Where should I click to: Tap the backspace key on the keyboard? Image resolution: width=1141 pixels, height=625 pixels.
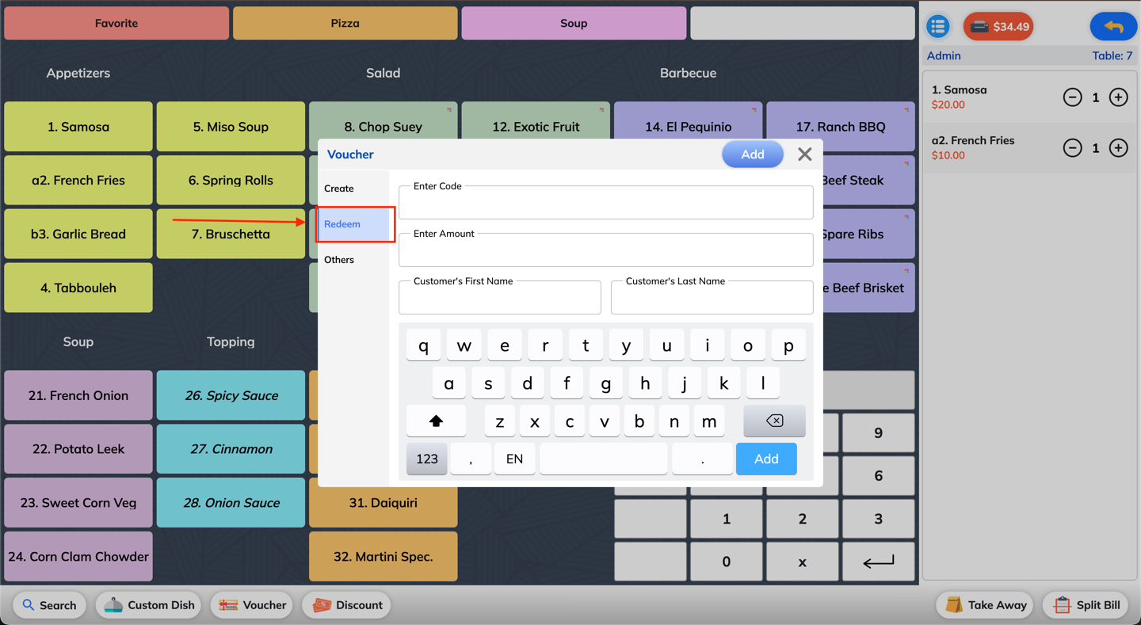[x=774, y=421]
